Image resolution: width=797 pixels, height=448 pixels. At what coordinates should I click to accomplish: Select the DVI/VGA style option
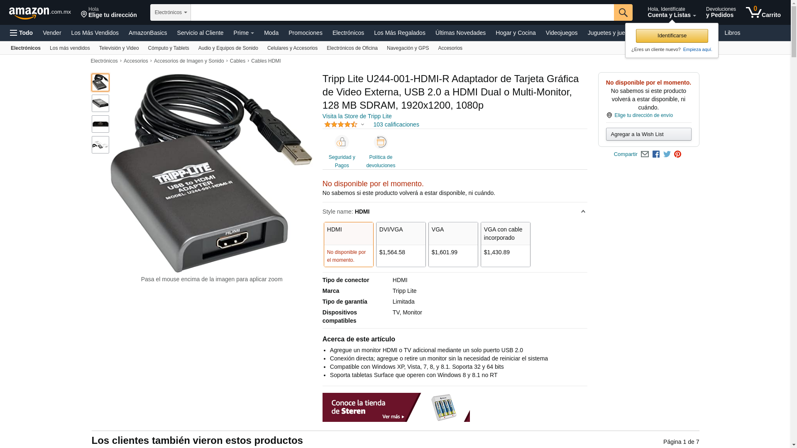[x=401, y=244]
